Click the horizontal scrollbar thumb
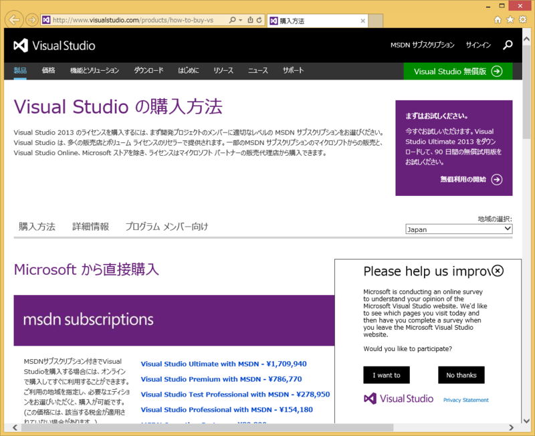Image resolution: width=535 pixels, height=436 pixels. (x=207, y=427)
